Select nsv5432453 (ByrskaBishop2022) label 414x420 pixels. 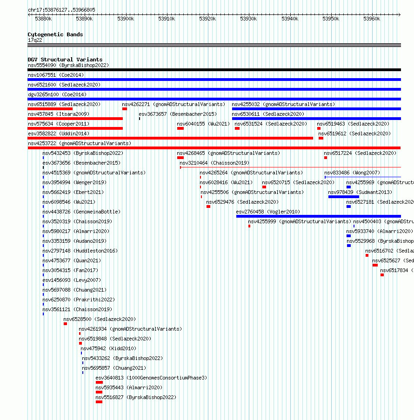pos(83,153)
